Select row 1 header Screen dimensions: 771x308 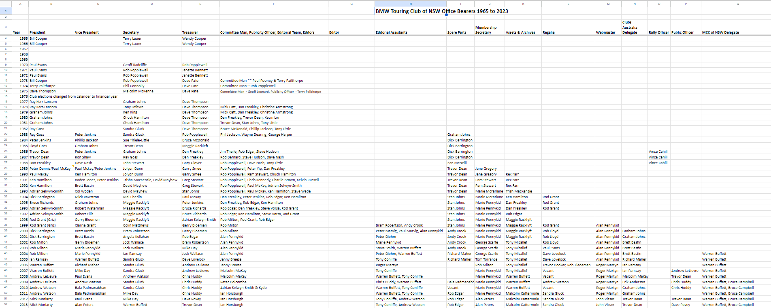pyautogui.click(x=6, y=11)
